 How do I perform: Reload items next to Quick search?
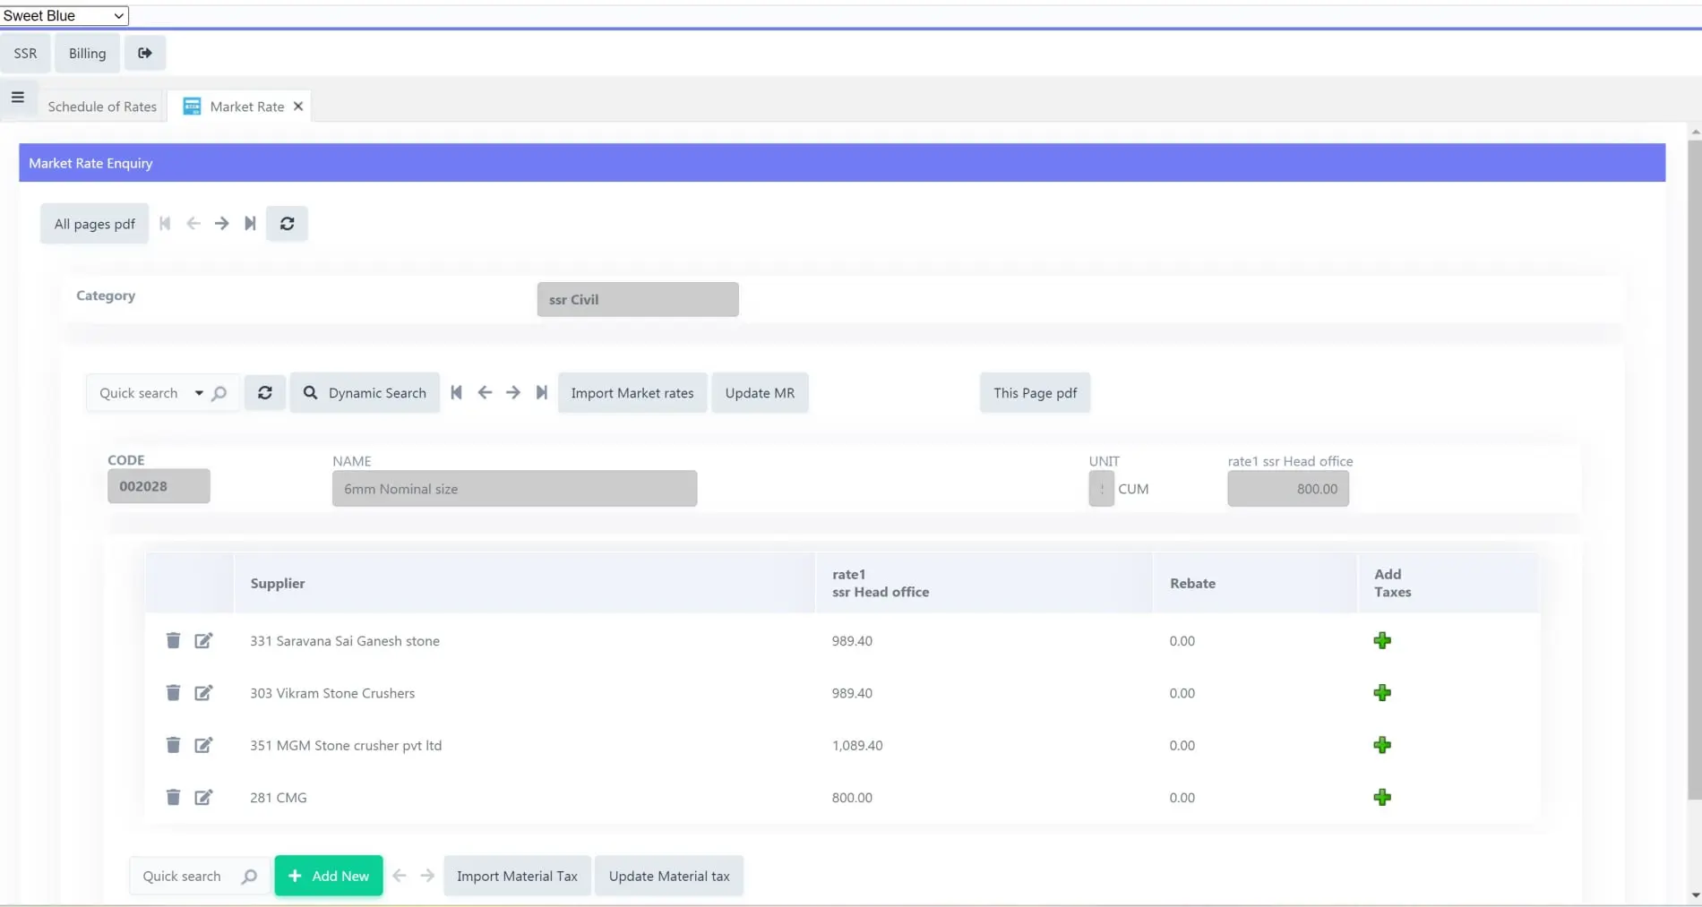tap(265, 393)
